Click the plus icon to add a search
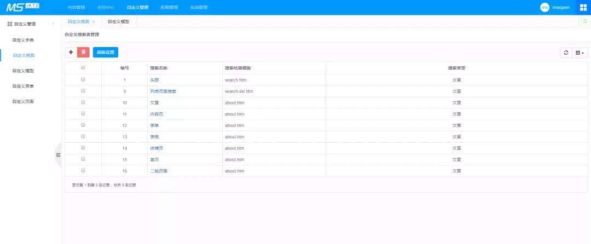 click(x=71, y=52)
